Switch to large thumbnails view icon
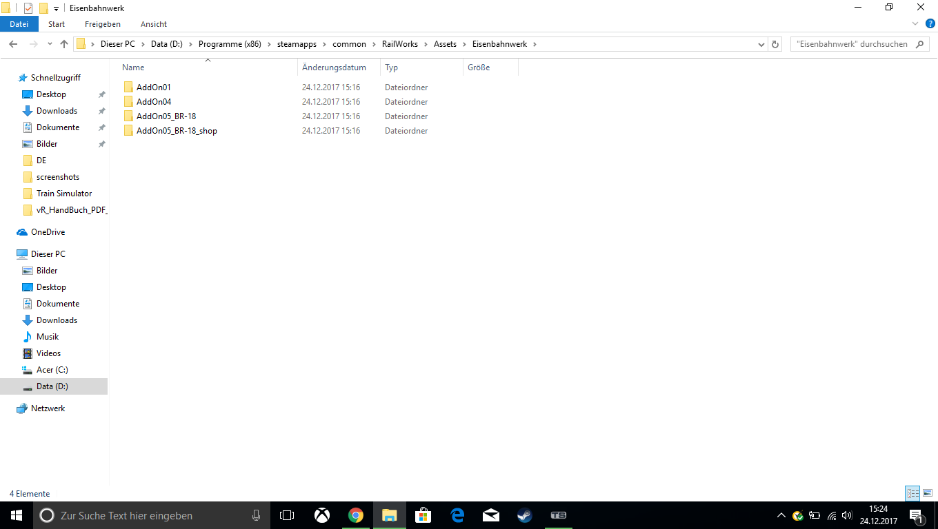The height and width of the screenshot is (529, 938). (x=928, y=493)
